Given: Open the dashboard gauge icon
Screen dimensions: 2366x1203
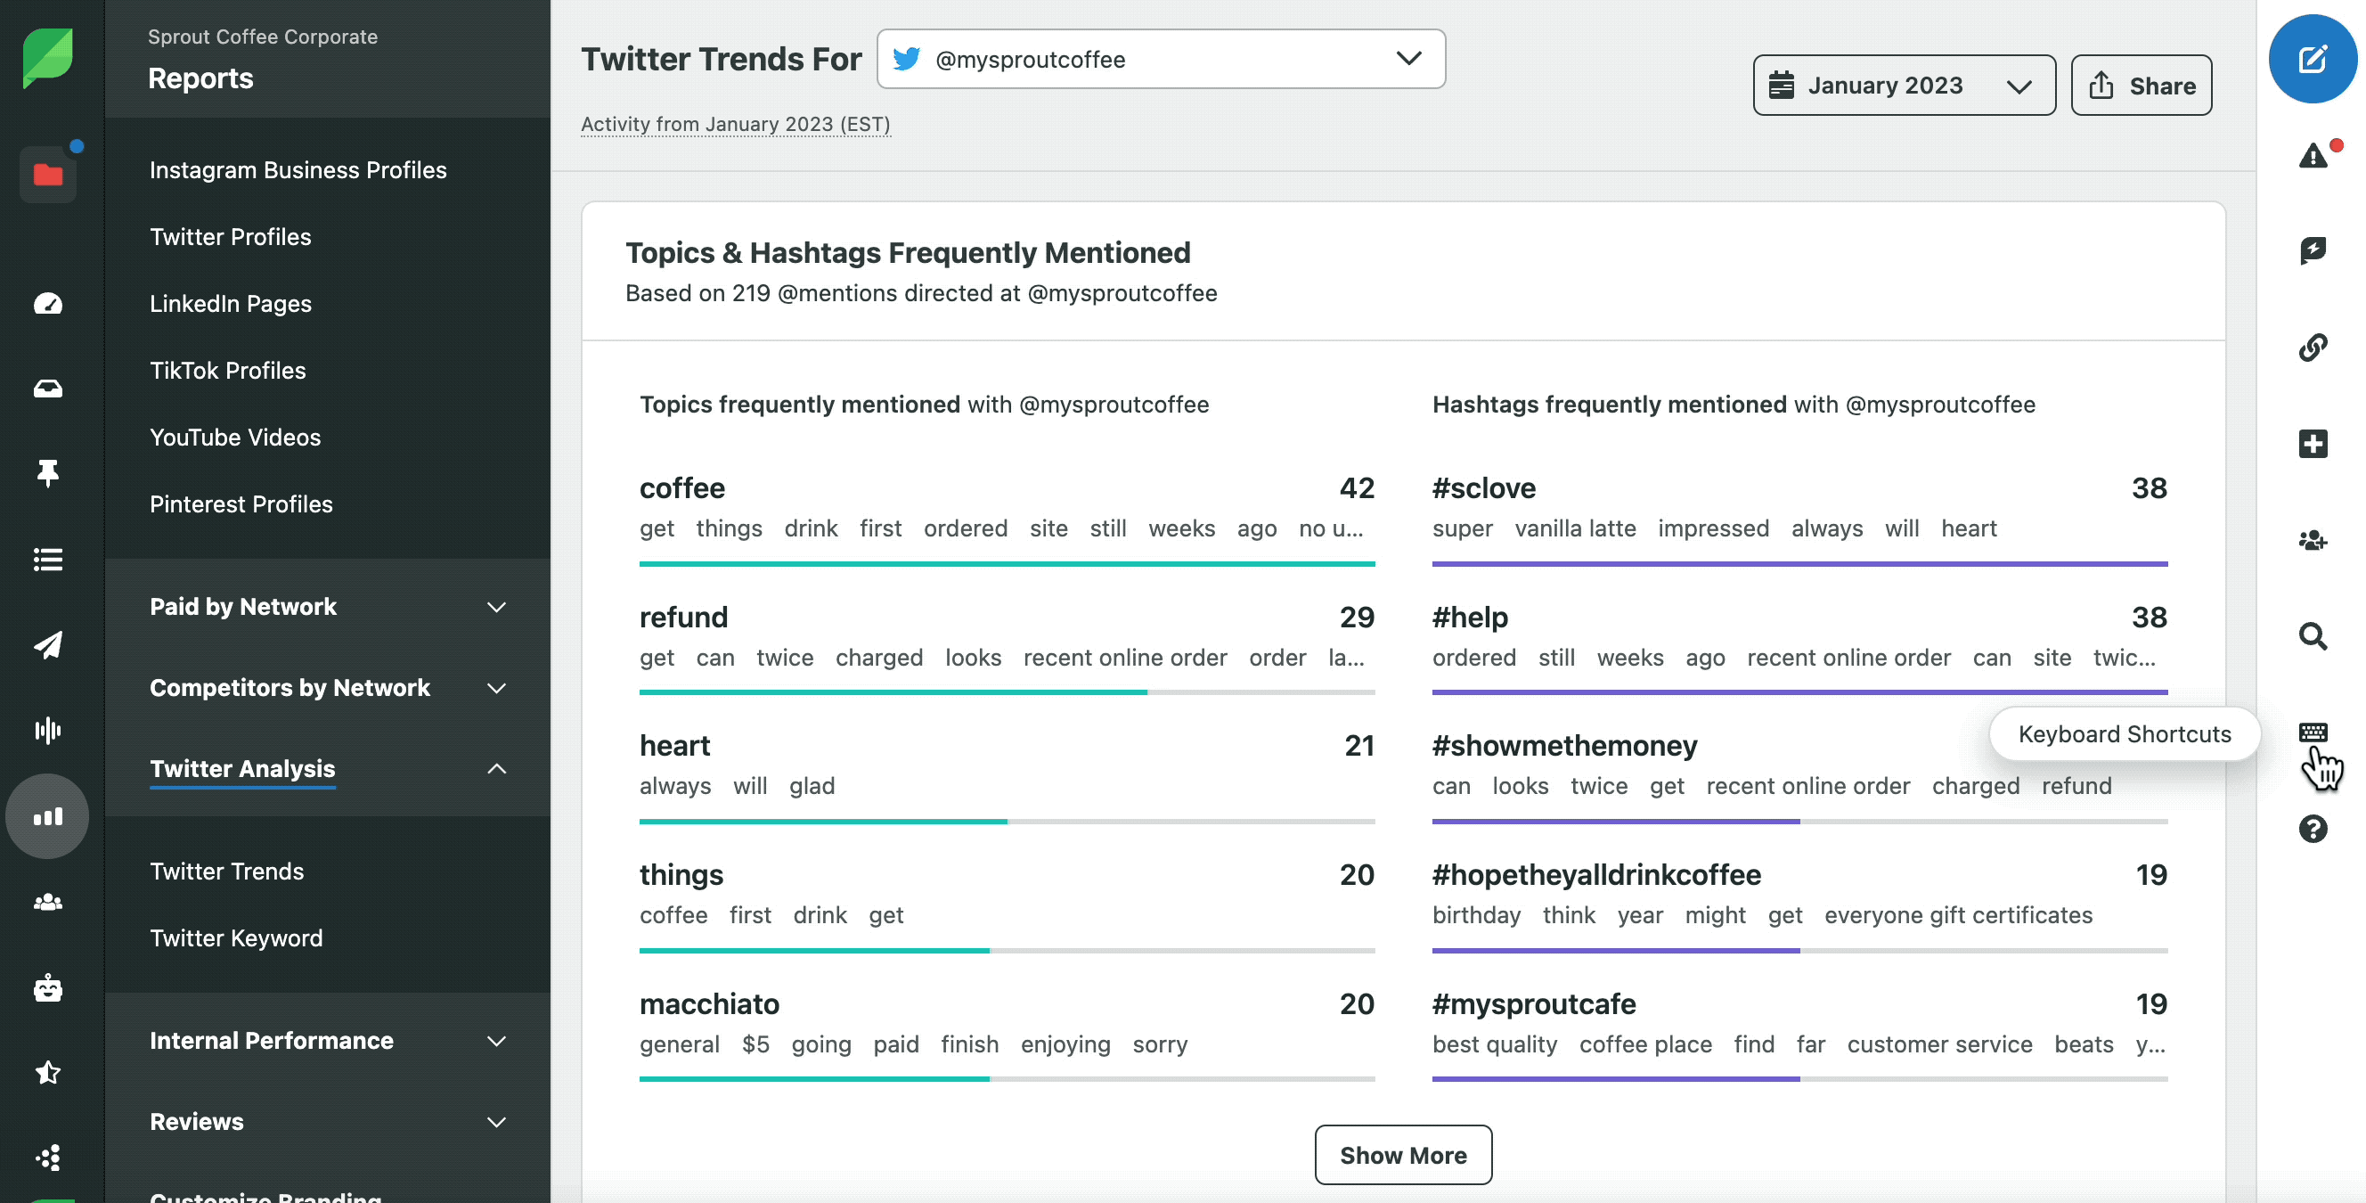Looking at the screenshot, I should [x=48, y=303].
